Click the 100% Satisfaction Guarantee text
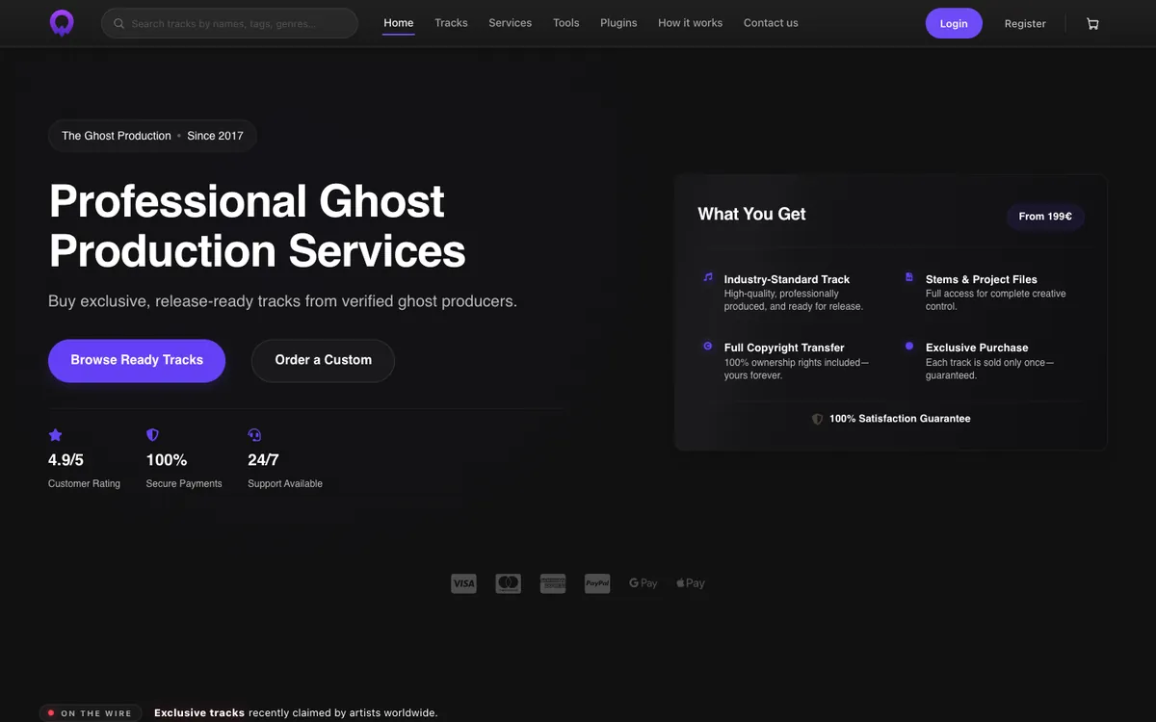The image size is (1156, 722). pyautogui.click(x=900, y=419)
